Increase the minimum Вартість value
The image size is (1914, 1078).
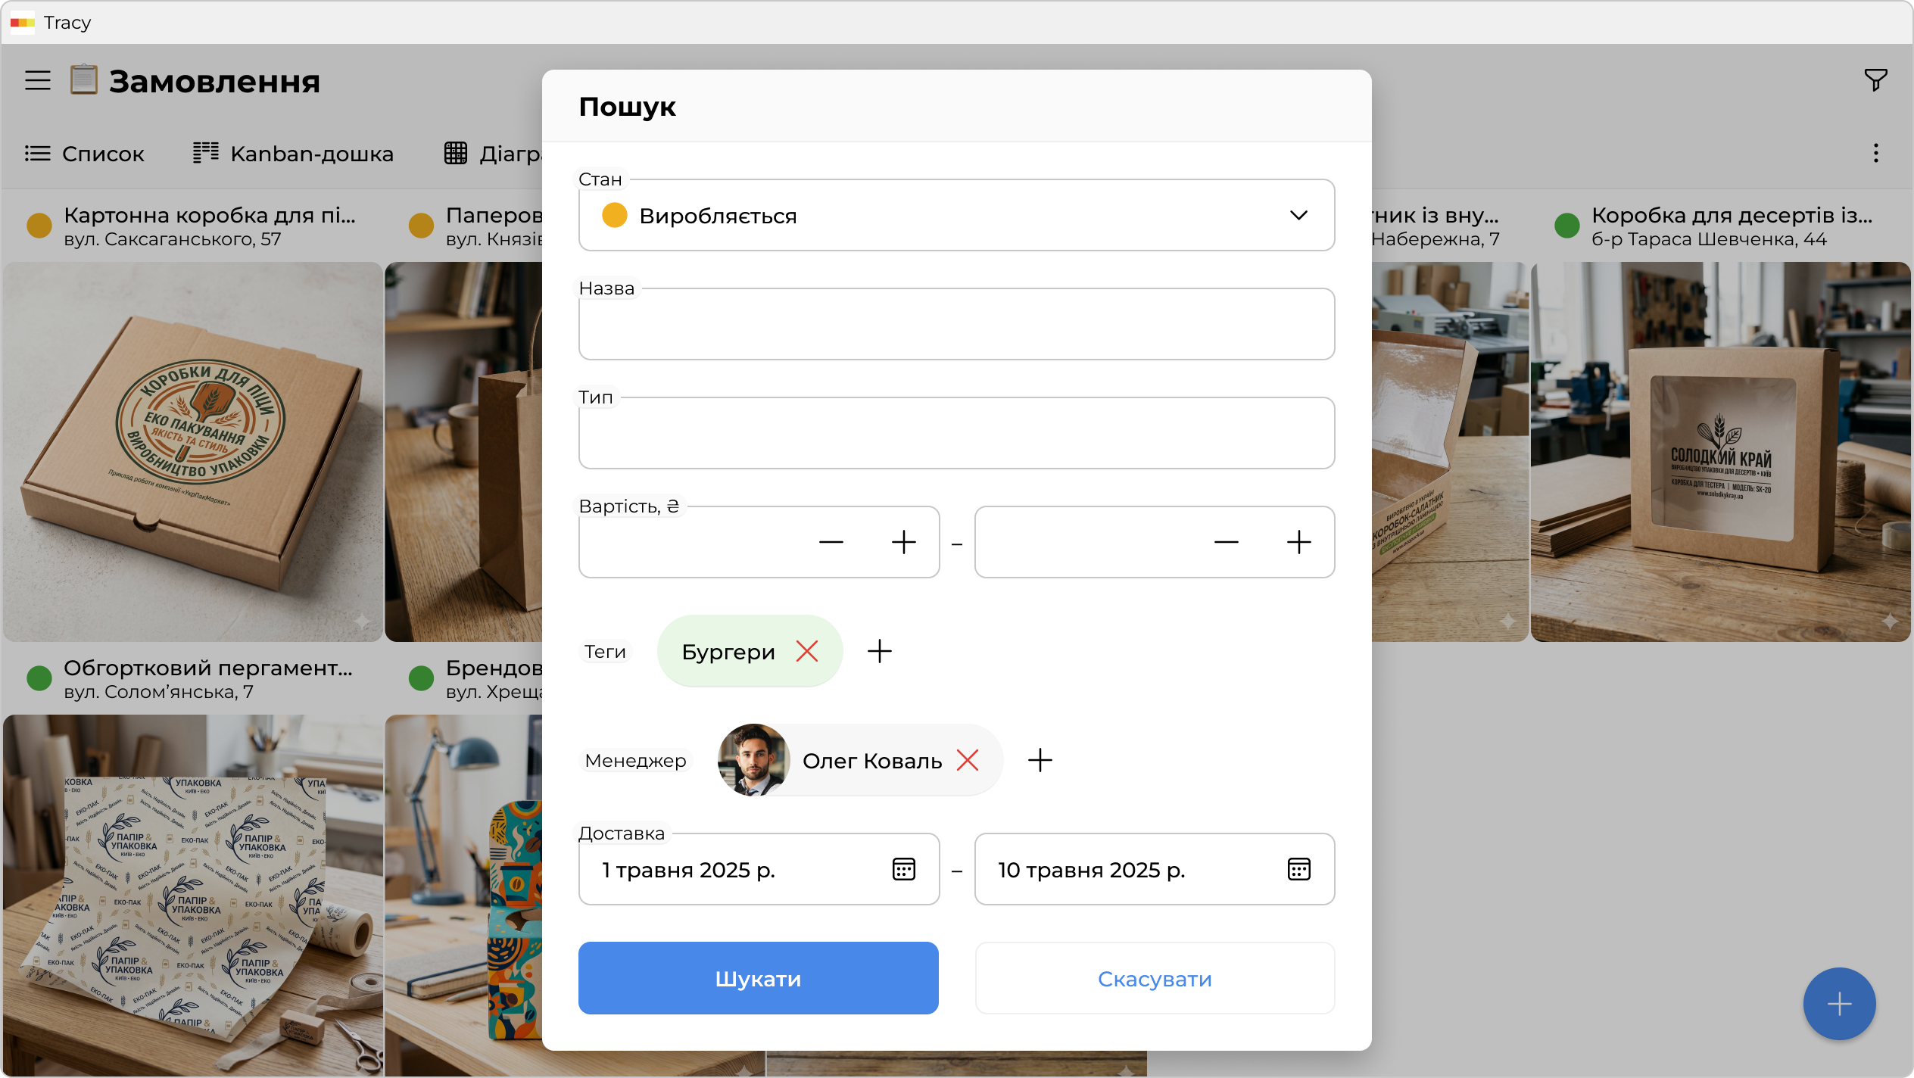coord(903,542)
